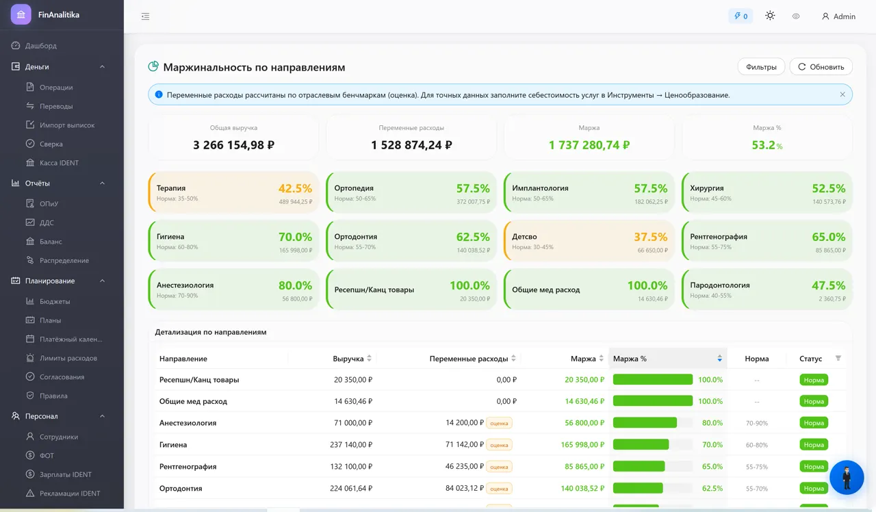Click the Рекламации IDENT warning icon

[30, 494]
